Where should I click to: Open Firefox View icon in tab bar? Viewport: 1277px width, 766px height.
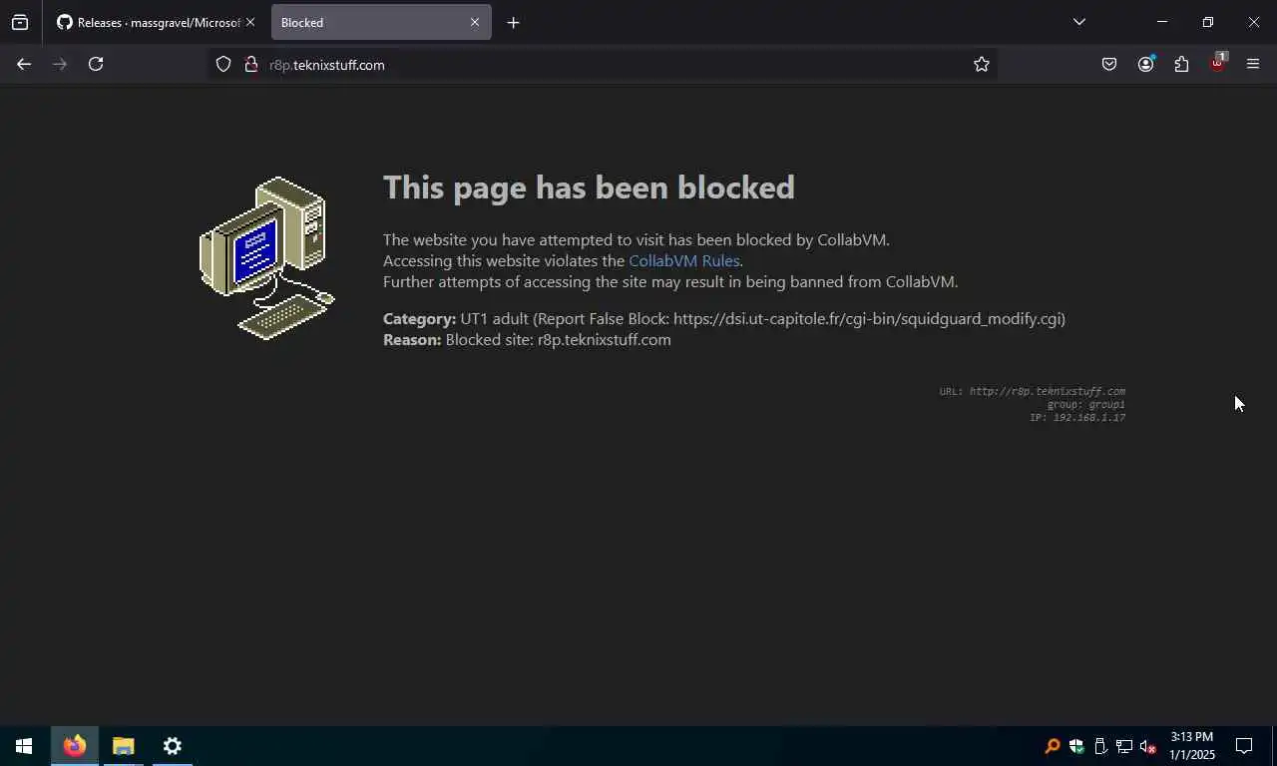pyautogui.click(x=20, y=22)
